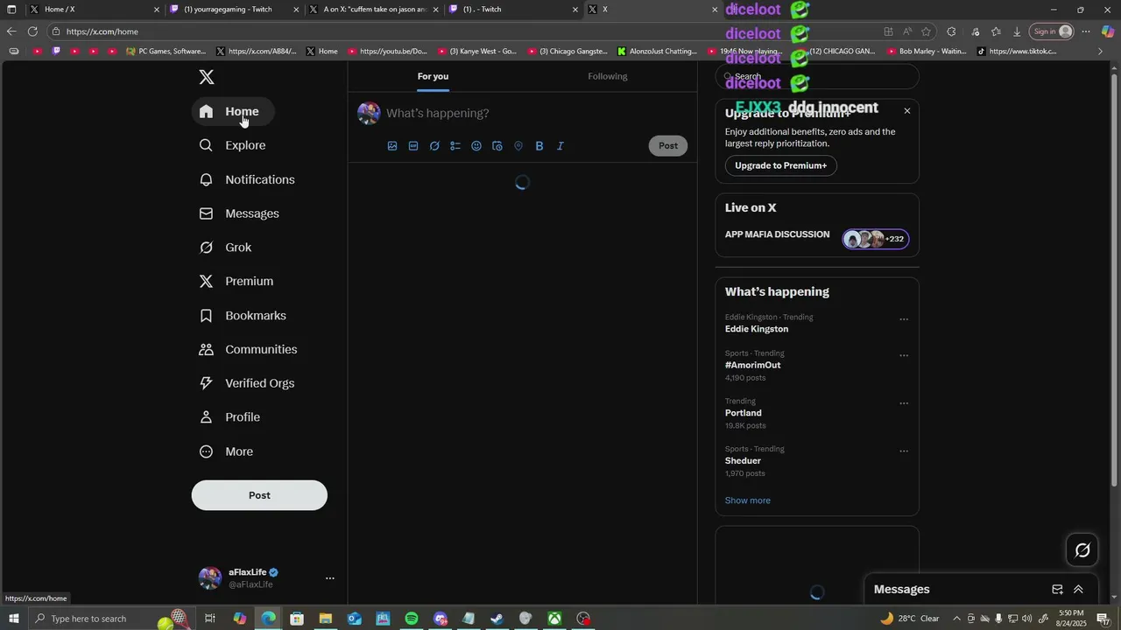
Task: Switch to the Following tab
Action: click(x=608, y=76)
